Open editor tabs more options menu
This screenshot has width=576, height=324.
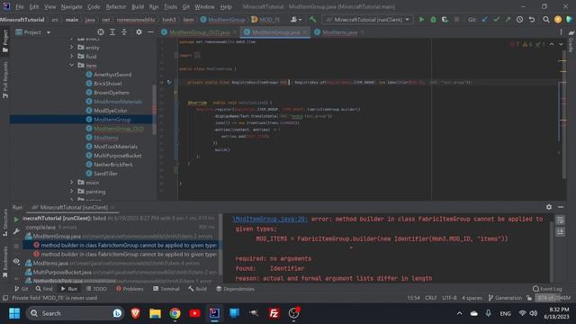tap(561, 32)
